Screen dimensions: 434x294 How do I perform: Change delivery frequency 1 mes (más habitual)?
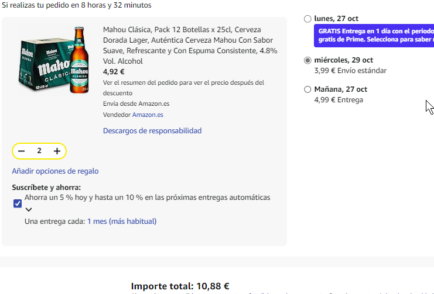(x=122, y=222)
